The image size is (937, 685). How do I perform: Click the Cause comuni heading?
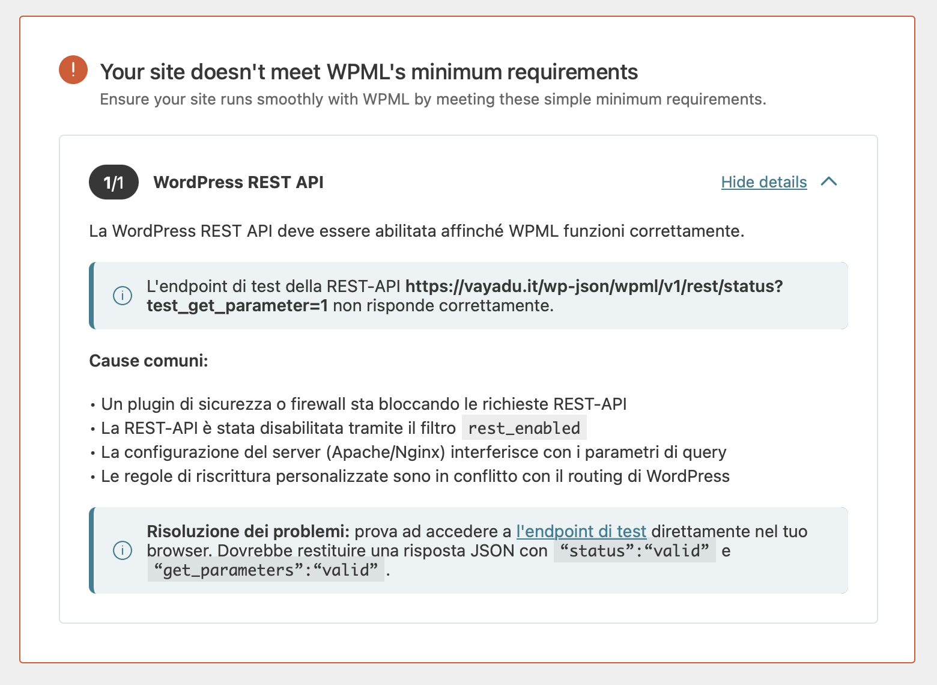[148, 361]
